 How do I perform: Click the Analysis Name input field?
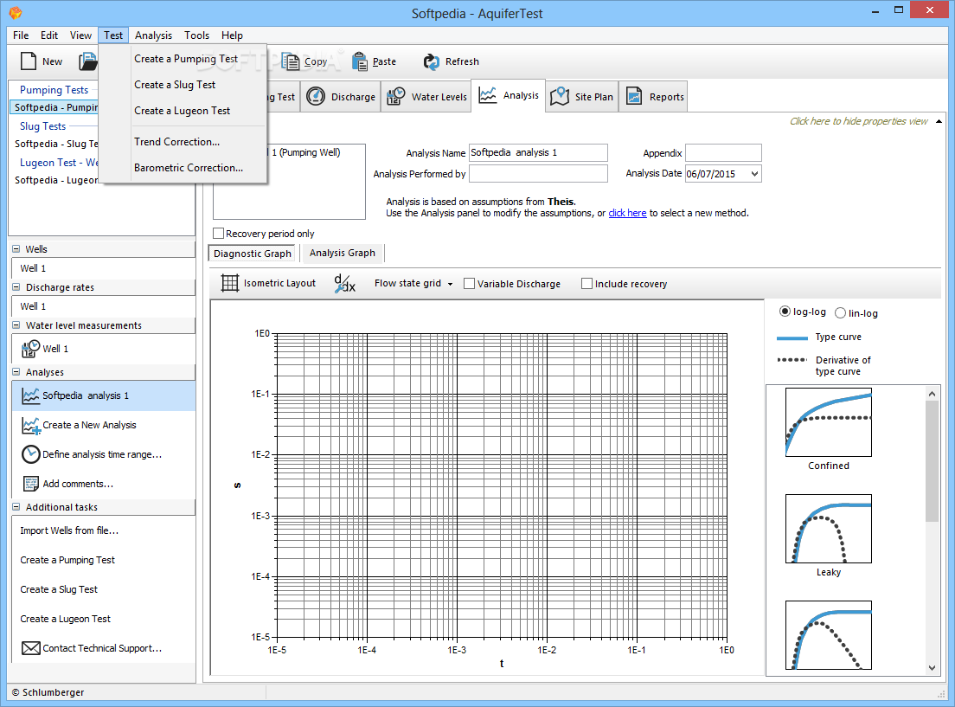click(x=538, y=152)
